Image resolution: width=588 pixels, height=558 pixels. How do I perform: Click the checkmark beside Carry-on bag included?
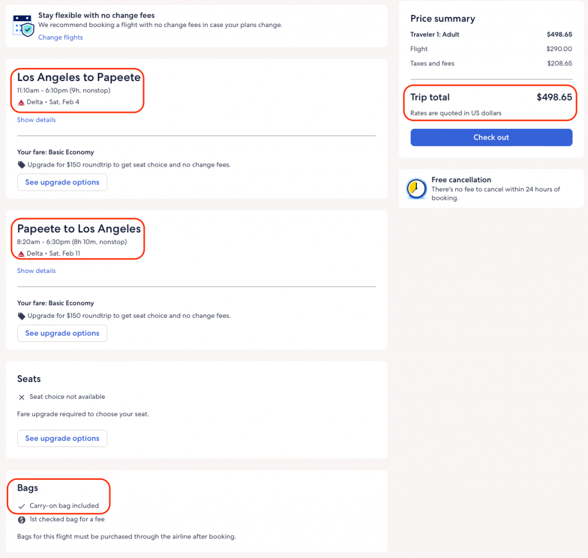coord(22,506)
